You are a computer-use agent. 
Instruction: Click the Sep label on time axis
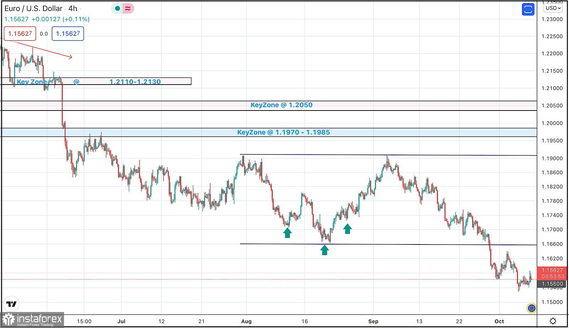pos(373,321)
